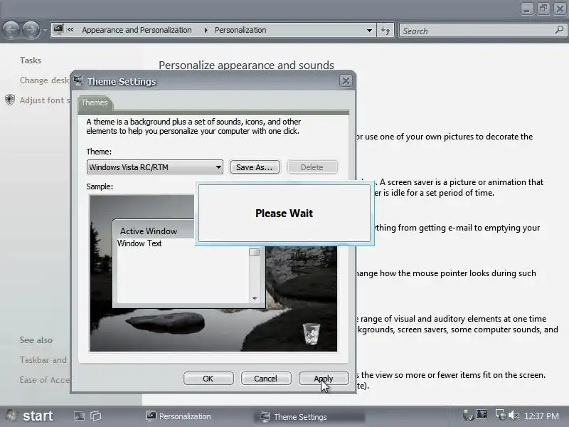The height and width of the screenshot is (427, 569).
Task: Open the start menu
Action: click(x=30, y=416)
